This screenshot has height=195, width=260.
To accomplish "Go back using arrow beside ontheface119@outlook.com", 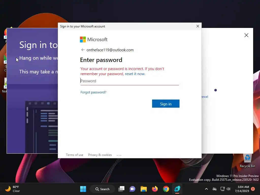I will pos(83,50).
